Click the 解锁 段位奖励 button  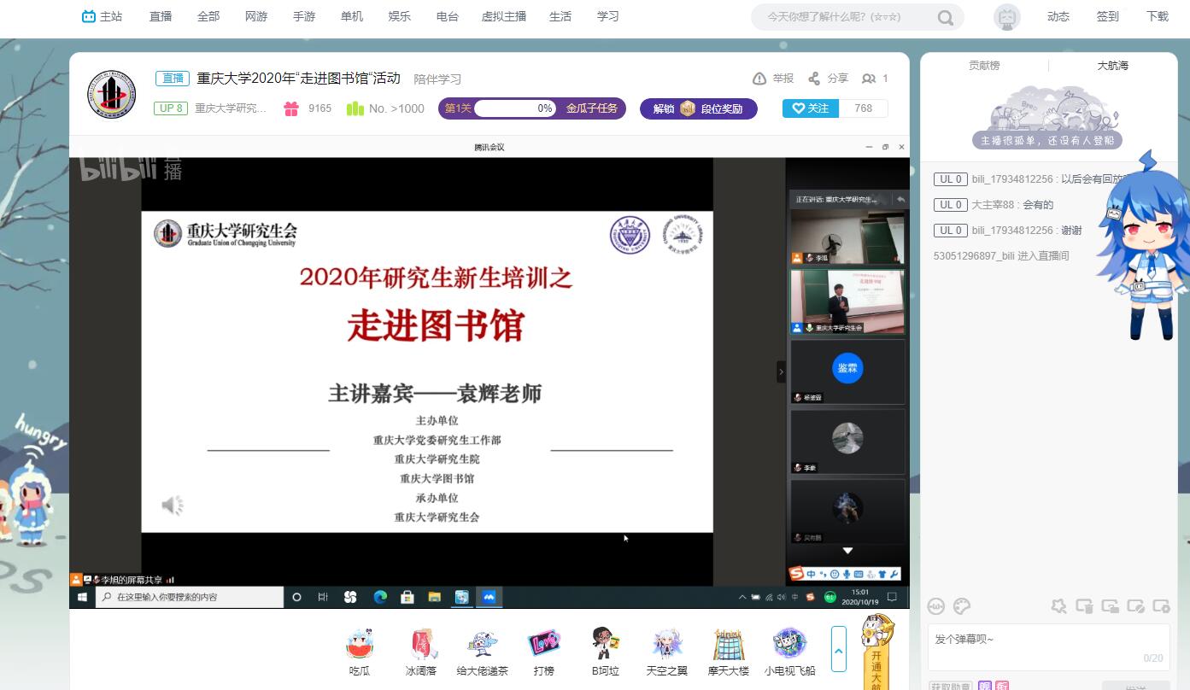click(x=699, y=108)
